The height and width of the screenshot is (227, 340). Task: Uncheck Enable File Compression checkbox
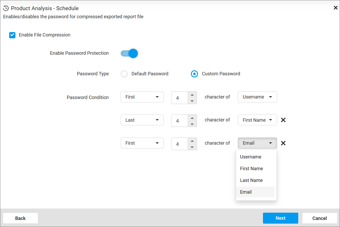(x=12, y=35)
